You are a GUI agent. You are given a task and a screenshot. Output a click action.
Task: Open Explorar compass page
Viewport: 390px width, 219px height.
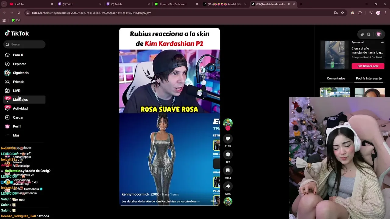19,64
